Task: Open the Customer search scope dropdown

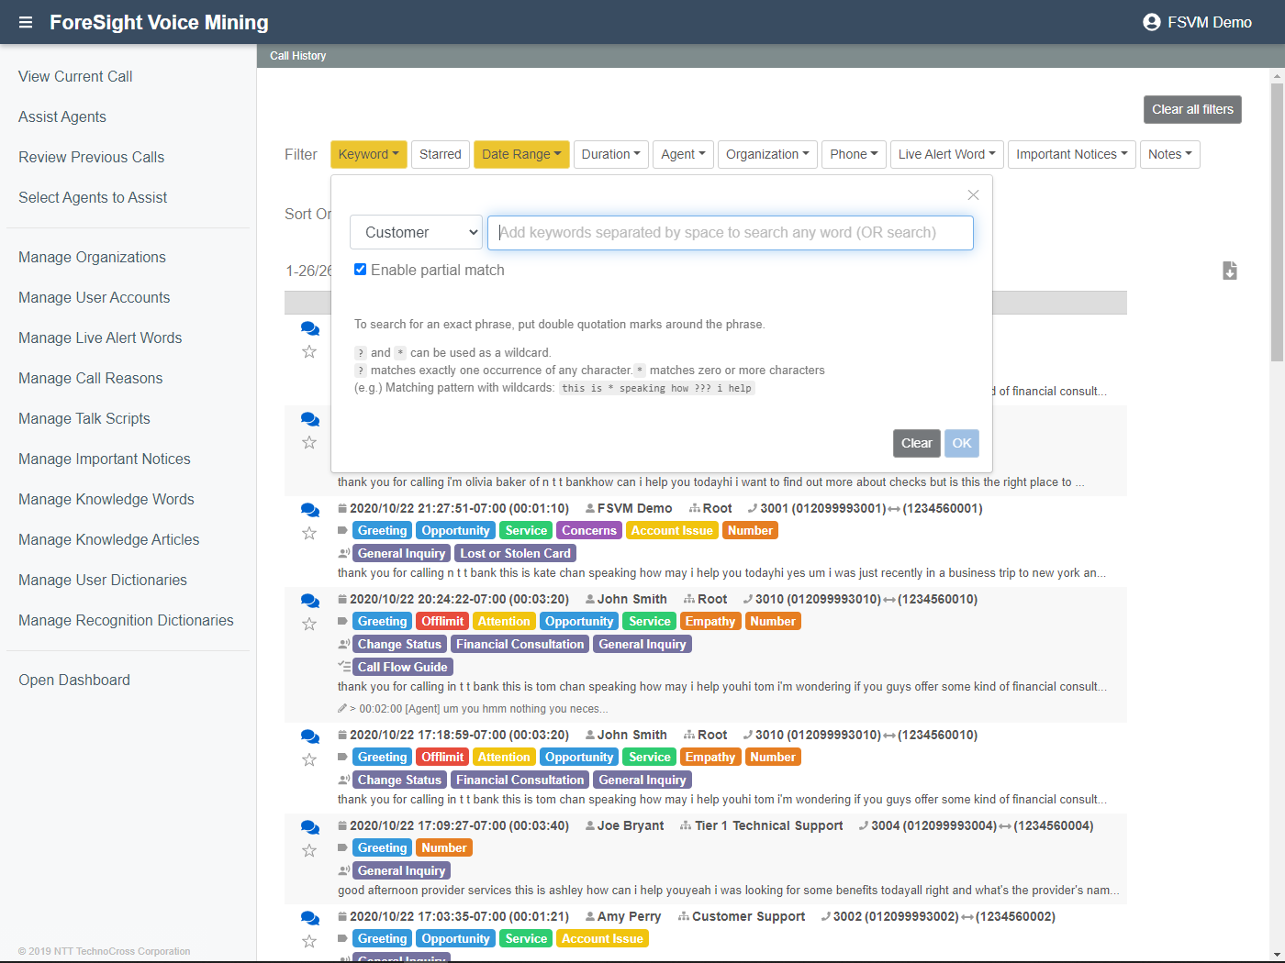Action: pyautogui.click(x=416, y=232)
